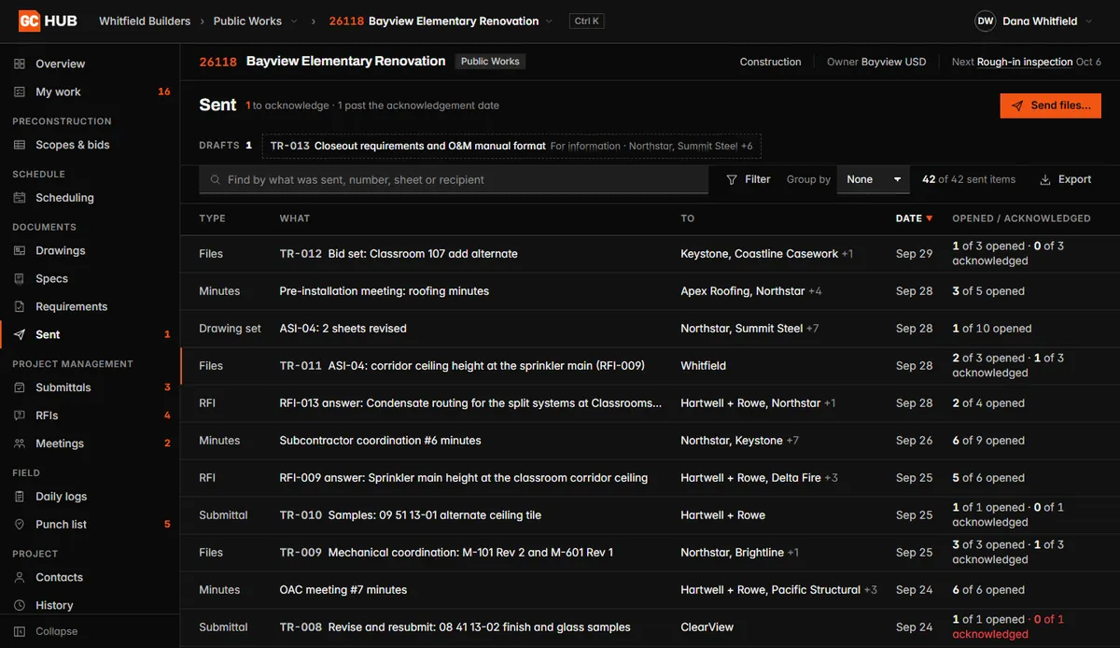Open the Rough-in inspection link
The width and height of the screenshot is (1120, 648).
tap(1025, 62)
